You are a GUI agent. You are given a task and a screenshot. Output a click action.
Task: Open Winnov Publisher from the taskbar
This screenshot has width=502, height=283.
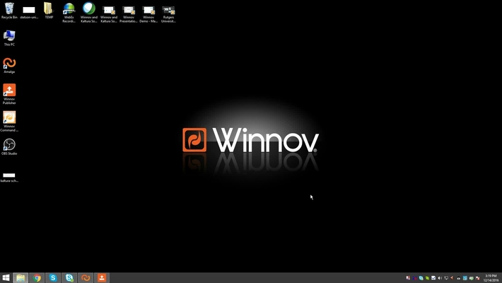(x=102, y=277)
